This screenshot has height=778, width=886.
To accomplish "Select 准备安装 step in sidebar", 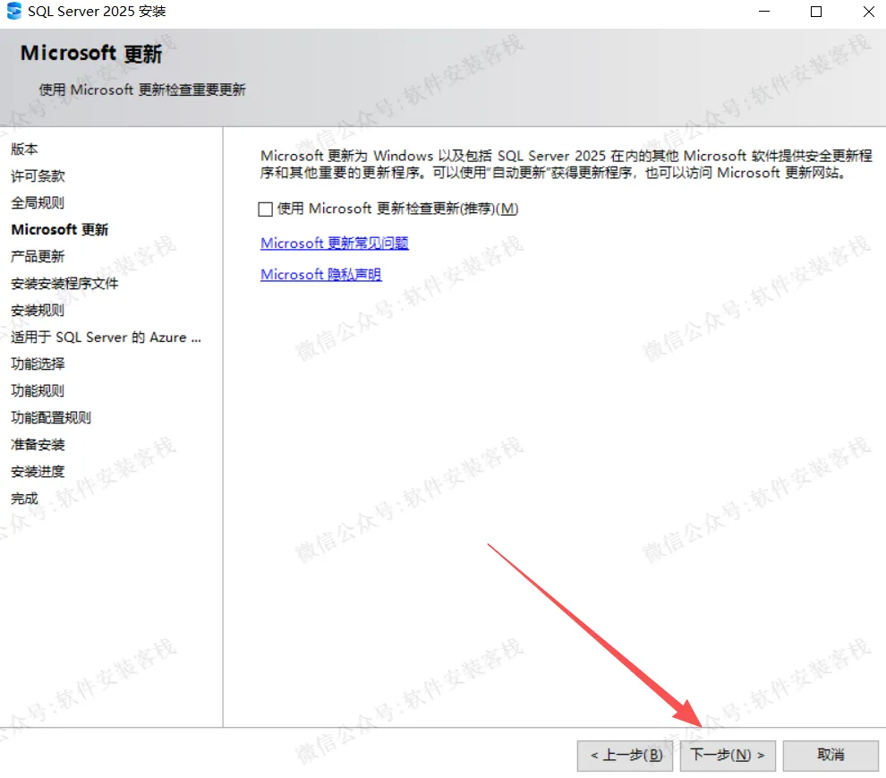I will click(x=38, y=444).
